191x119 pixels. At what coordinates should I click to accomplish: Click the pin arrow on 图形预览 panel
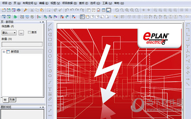tap(40, 107)
